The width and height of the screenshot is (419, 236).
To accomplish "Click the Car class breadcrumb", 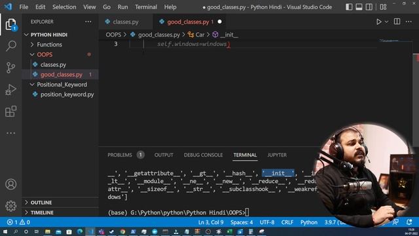I will tap(200, 35).
